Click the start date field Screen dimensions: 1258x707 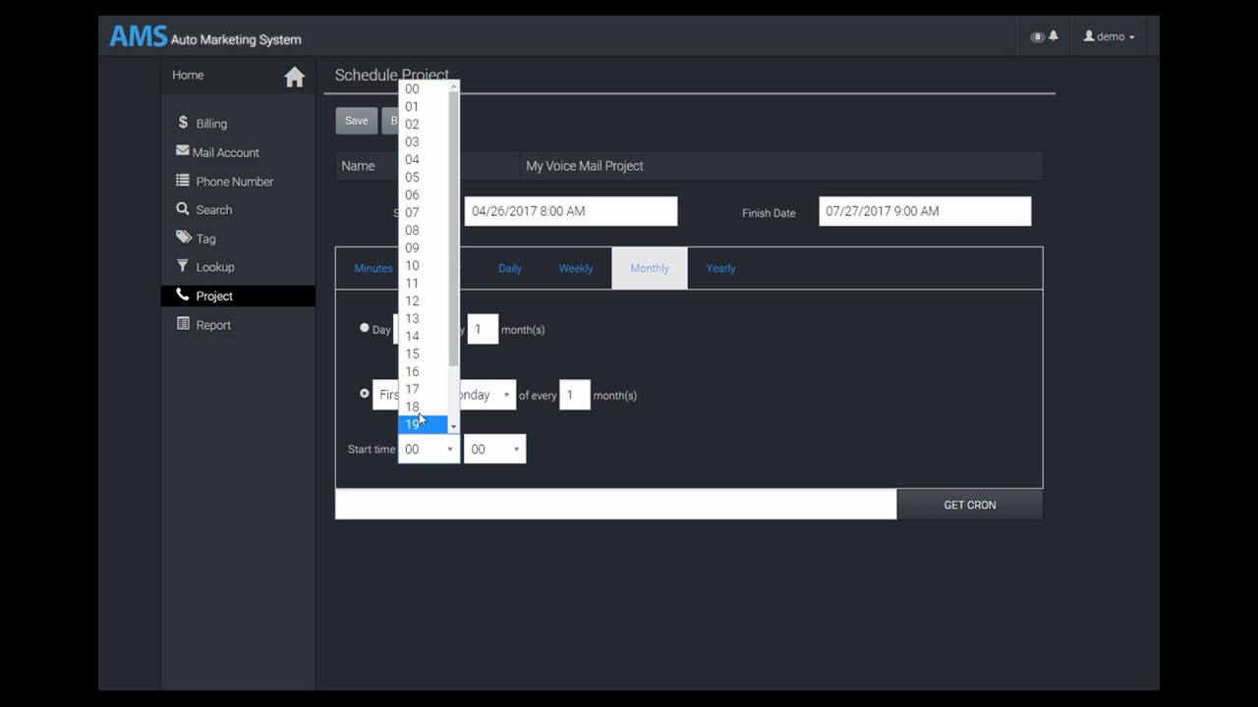(x=571, y=211)
